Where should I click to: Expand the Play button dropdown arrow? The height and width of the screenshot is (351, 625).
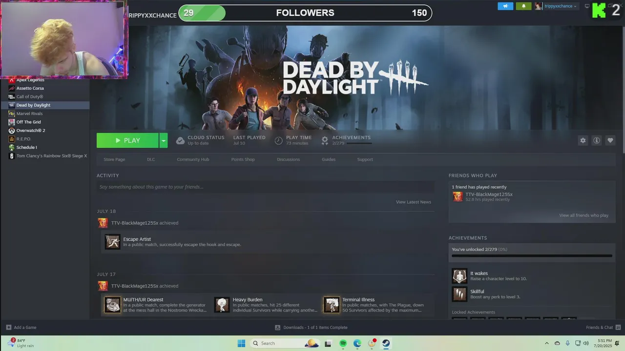[x=164, y=140]
